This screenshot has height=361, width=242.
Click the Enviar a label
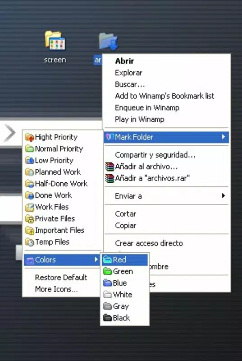click(128, 196)
